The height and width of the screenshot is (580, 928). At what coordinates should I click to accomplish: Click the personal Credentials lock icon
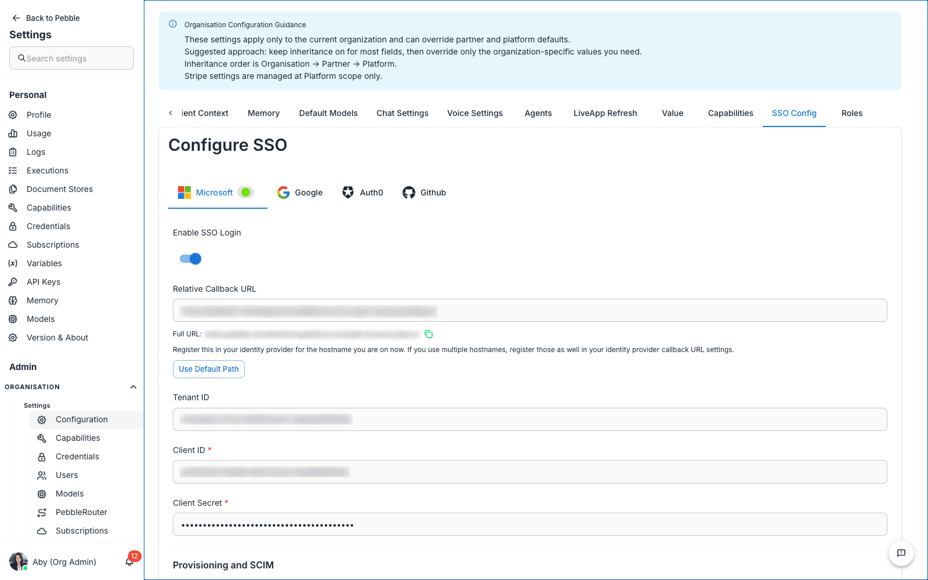point(13,226)
